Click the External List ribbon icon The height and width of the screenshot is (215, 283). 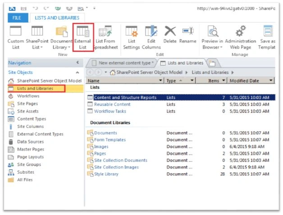(83, 37)
